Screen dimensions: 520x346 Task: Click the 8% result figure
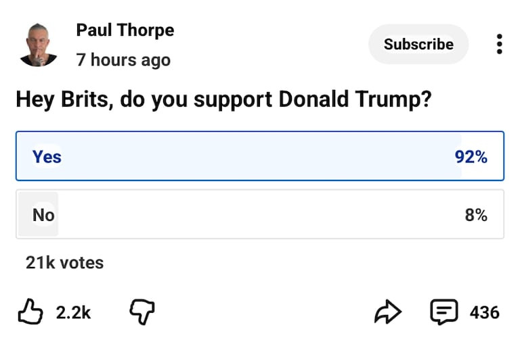click(x=475, y=215)
